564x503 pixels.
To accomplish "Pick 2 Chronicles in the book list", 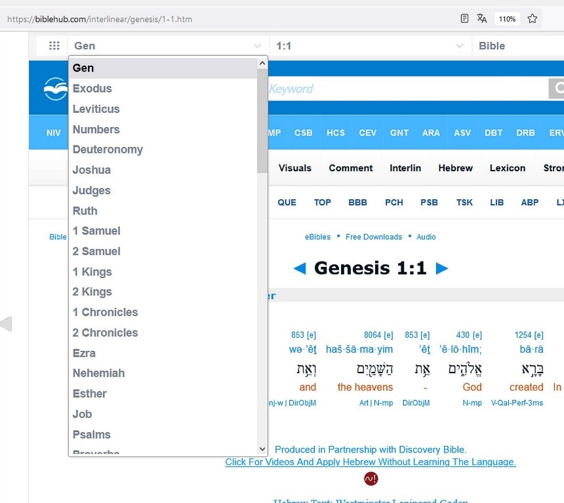I will (163, 332).
